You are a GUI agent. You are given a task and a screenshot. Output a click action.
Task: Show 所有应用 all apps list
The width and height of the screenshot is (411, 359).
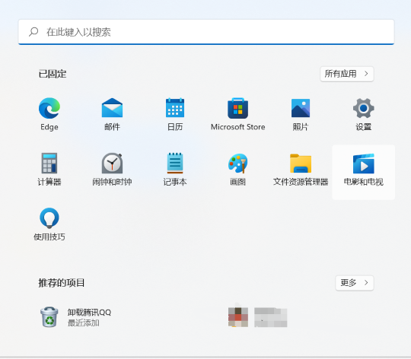click(x=347, y=74)
